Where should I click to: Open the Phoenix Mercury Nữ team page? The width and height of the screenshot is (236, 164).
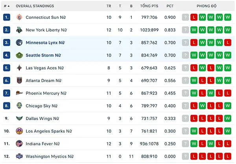click(x=46, y=93)
